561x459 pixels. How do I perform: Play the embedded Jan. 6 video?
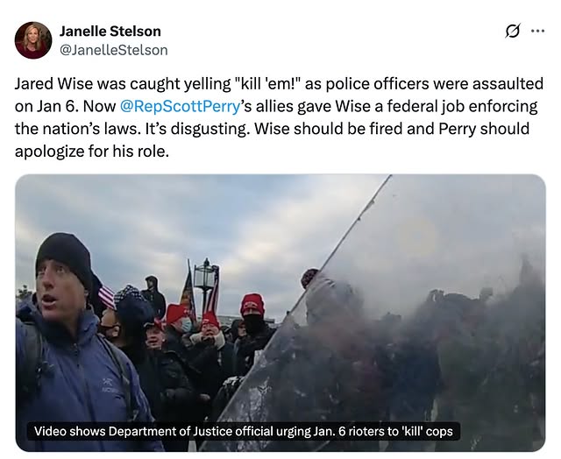[x=280, y=313]
